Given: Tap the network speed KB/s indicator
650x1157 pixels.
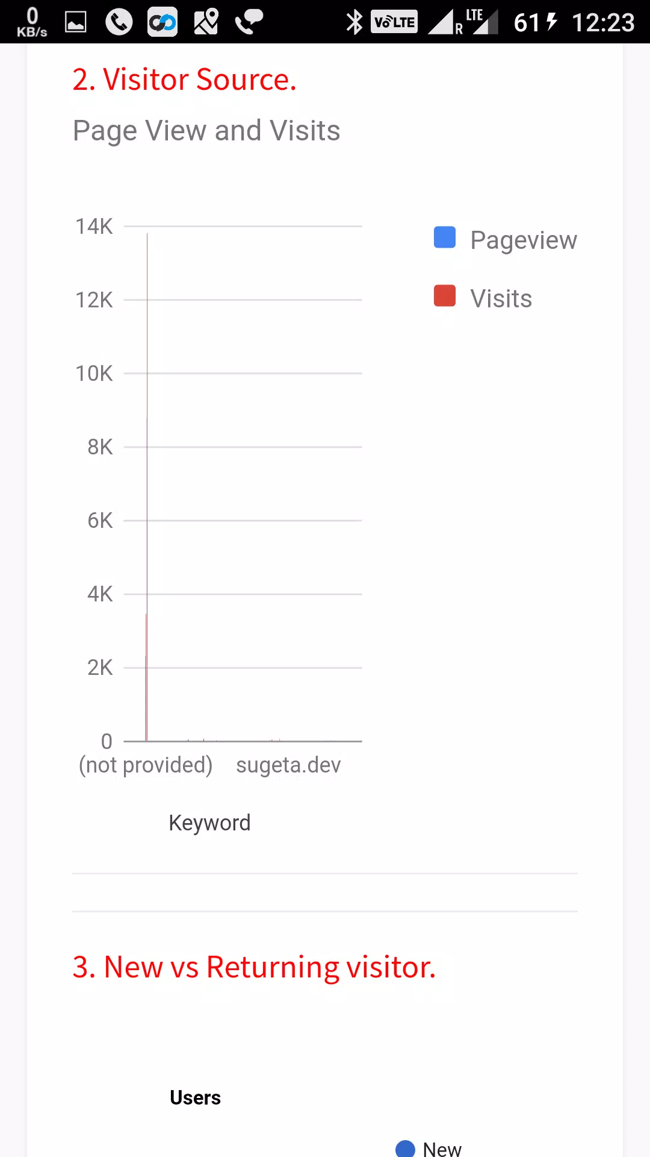Looking at the screenshot, I should (32, 22).
